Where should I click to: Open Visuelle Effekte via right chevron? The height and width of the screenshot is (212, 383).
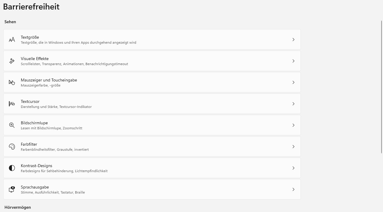click(293, 61)
